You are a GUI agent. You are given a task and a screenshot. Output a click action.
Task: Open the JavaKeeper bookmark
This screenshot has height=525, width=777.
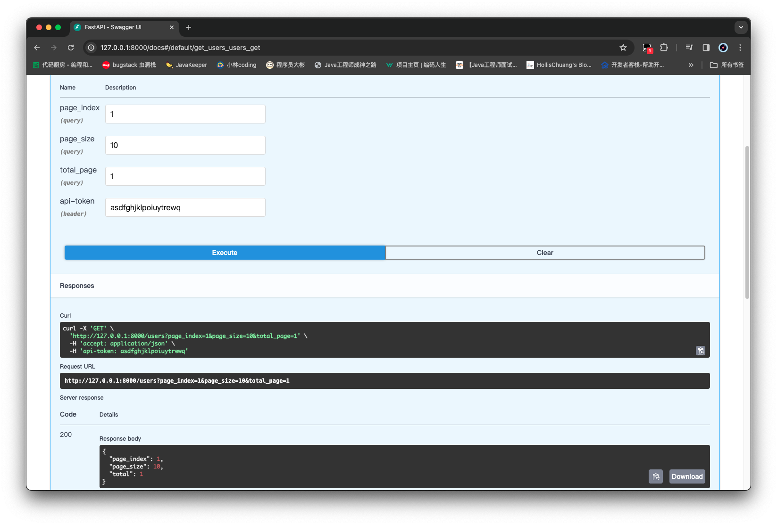coord(186,65)
